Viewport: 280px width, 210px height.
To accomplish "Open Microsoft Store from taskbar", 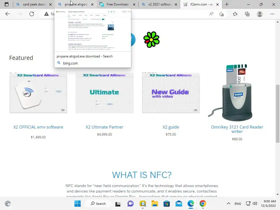I will 167,203.
